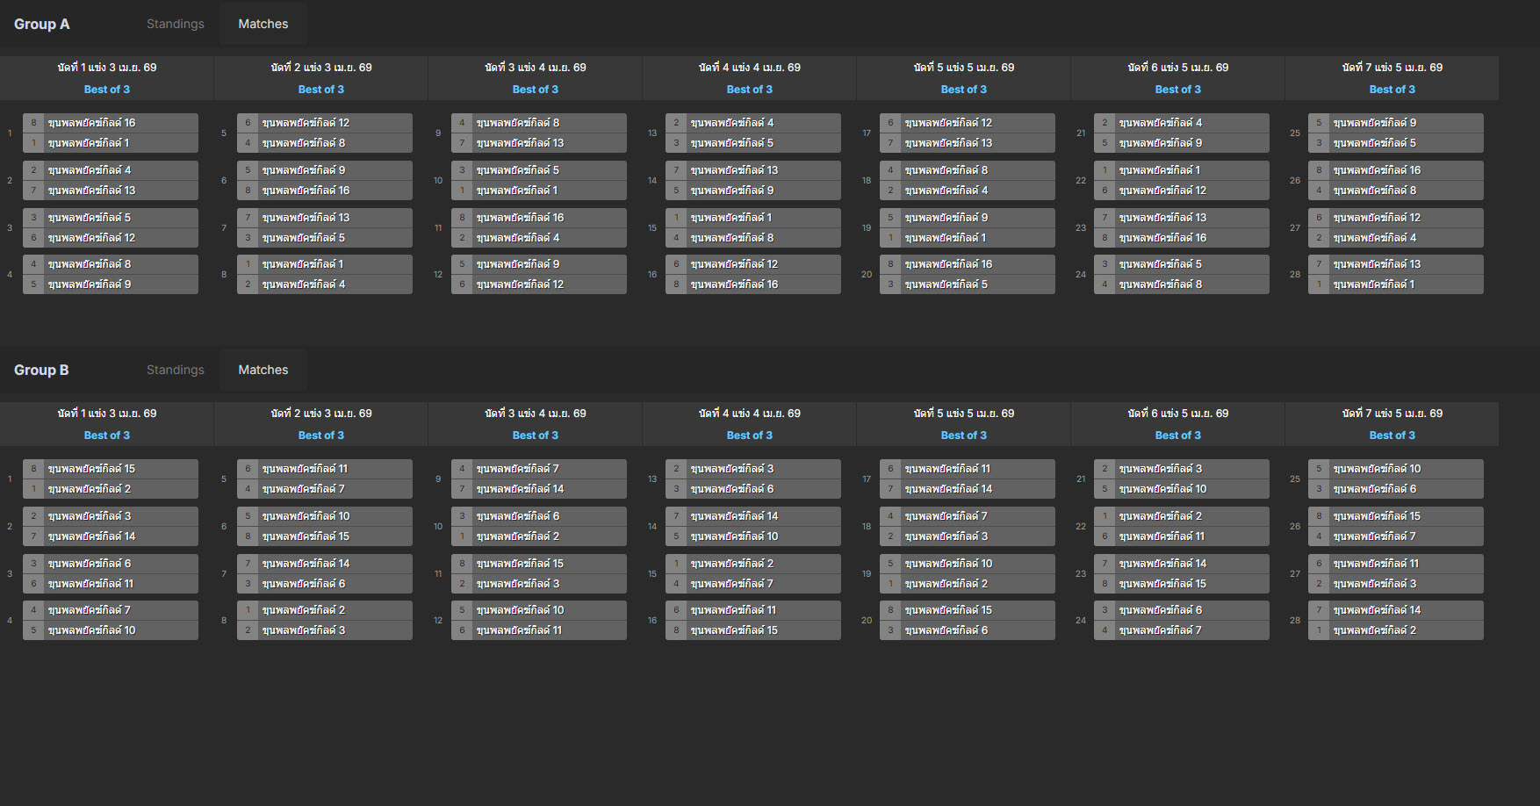
Task: Click Best of 3 under Group A นัดที่ 7
Action: 1392,90
